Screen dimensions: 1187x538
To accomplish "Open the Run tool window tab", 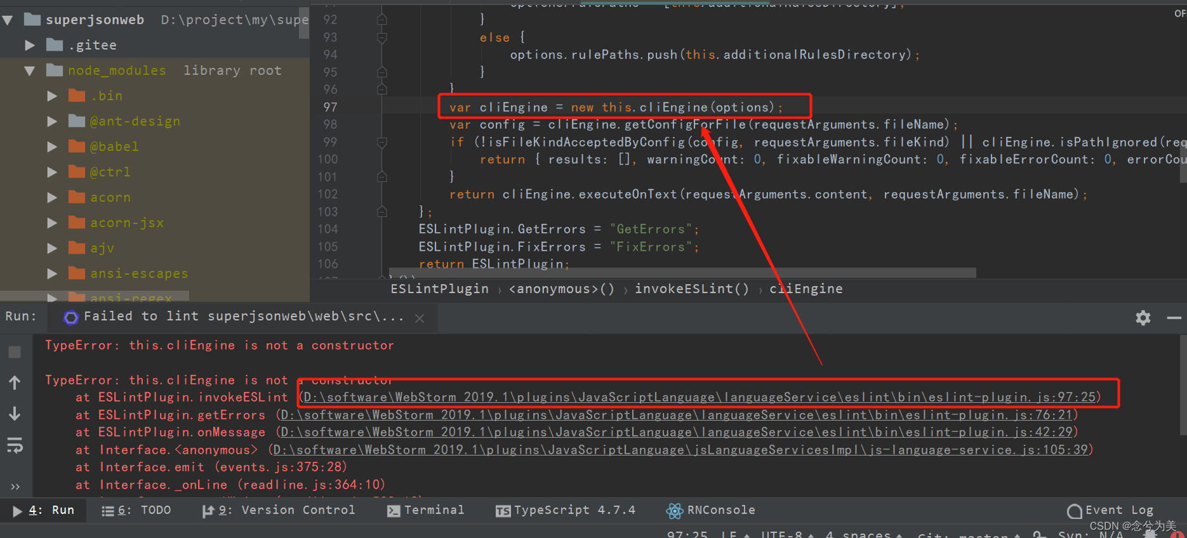I will pos(44,510).
